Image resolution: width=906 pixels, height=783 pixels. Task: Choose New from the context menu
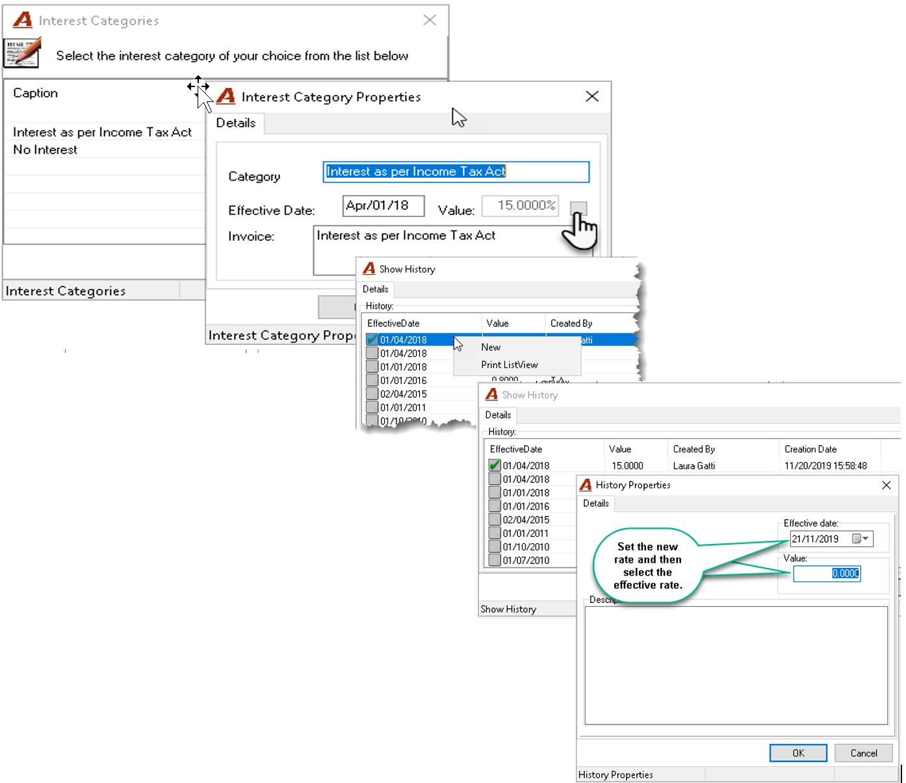coord(491,347)
